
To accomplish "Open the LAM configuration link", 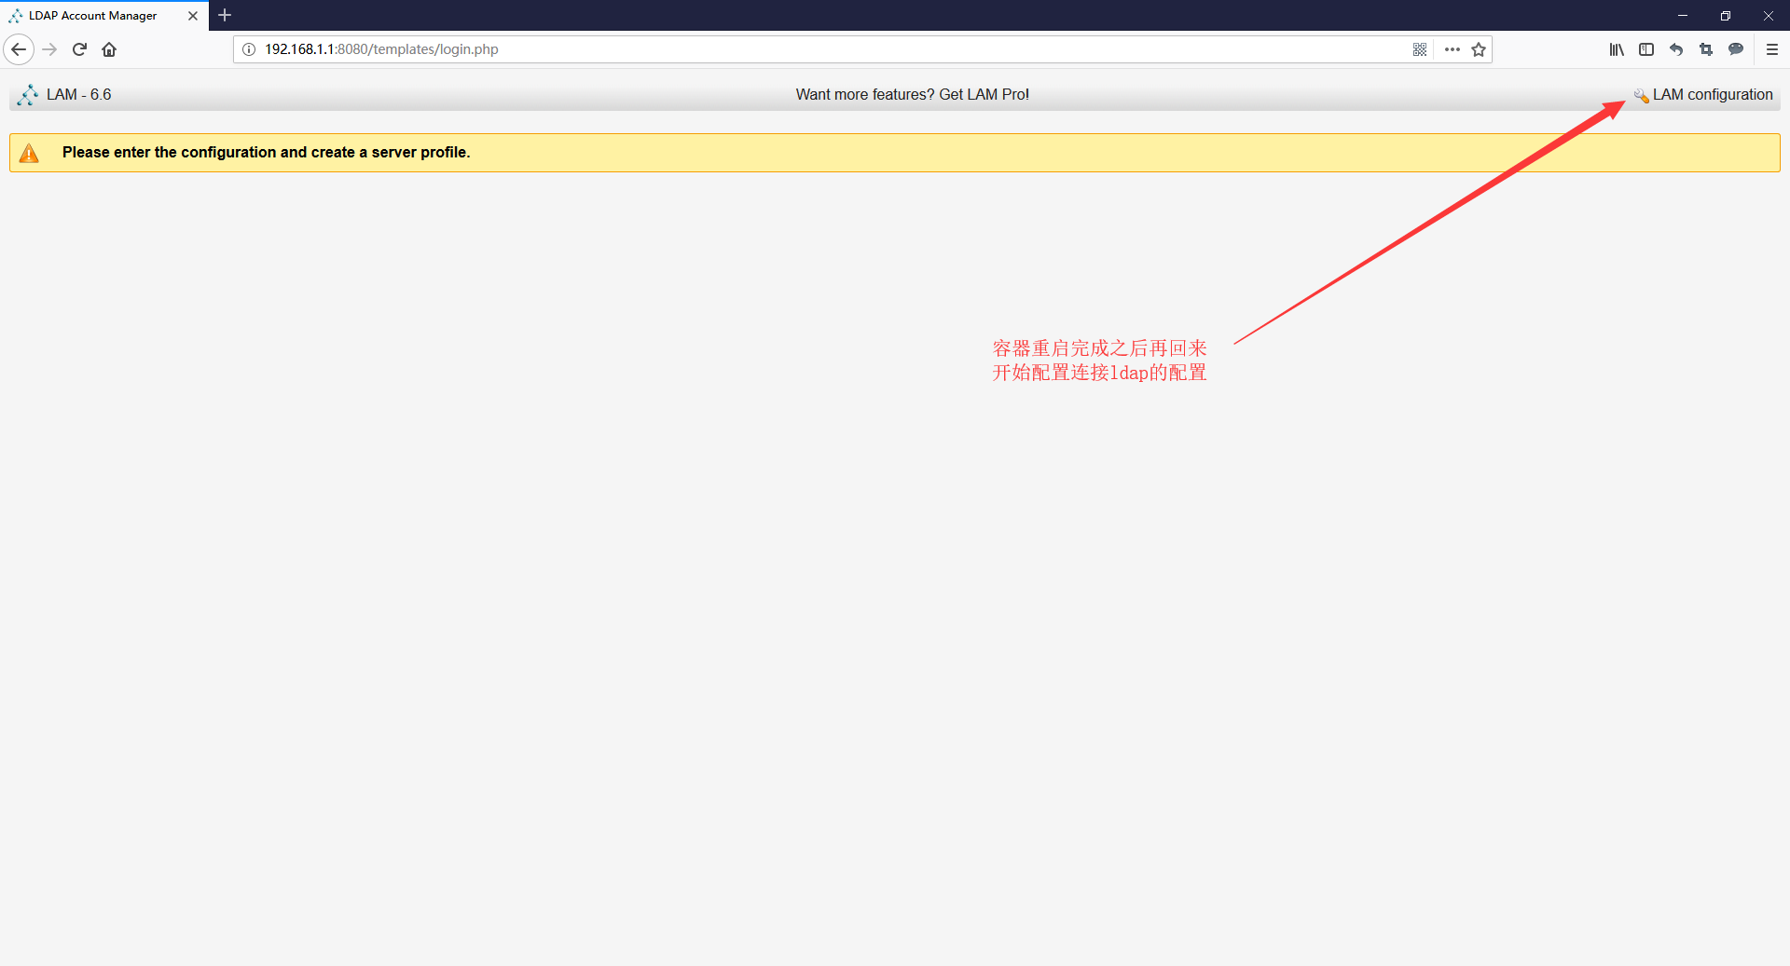I will coord(1713,95).
